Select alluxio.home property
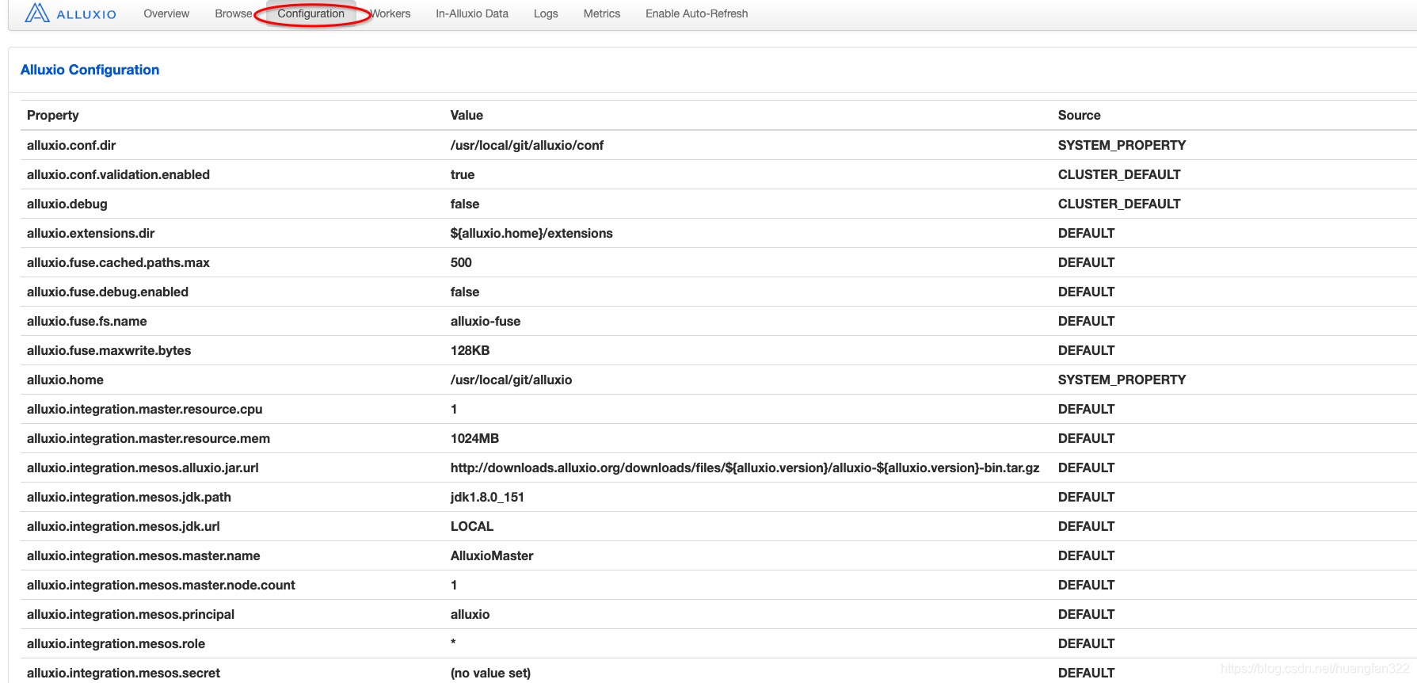 coord(65,380)
